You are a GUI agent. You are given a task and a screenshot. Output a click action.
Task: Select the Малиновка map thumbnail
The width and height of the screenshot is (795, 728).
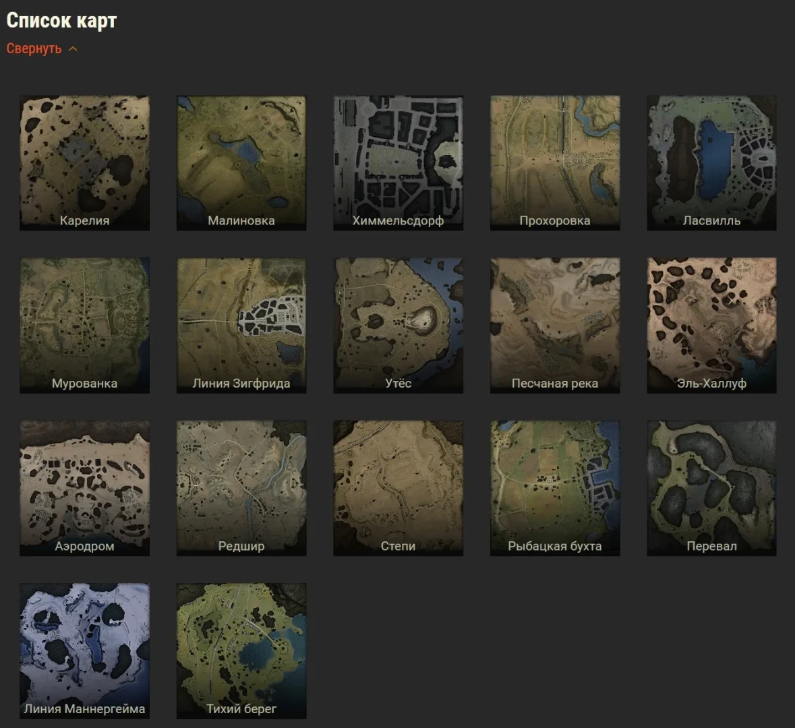click(x=241, y=162)
